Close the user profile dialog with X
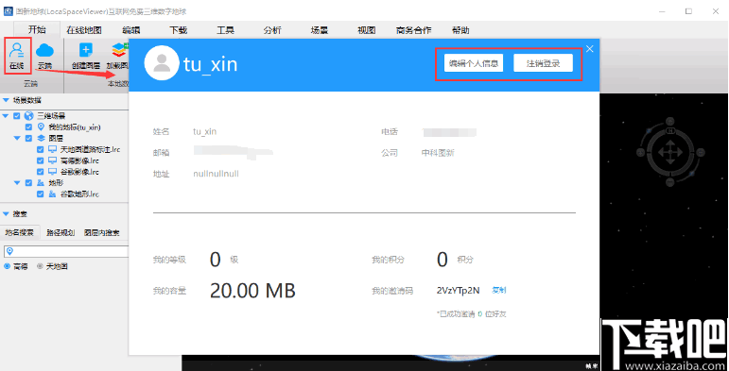Screen dimensions: 729x371 [x=589, y=49]
